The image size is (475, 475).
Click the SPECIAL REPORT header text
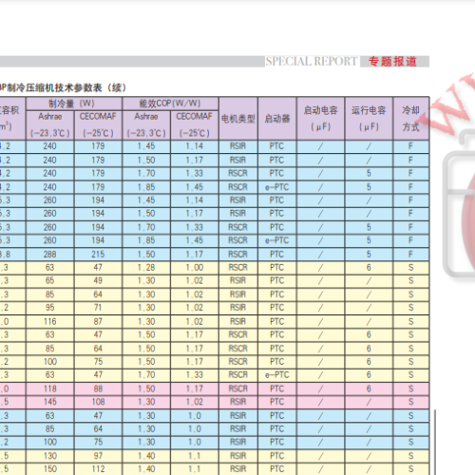click(x=312, y=61)
